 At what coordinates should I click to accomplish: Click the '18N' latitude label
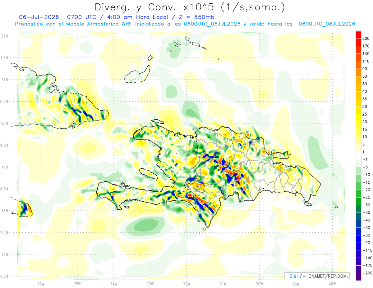pos(5,211)
